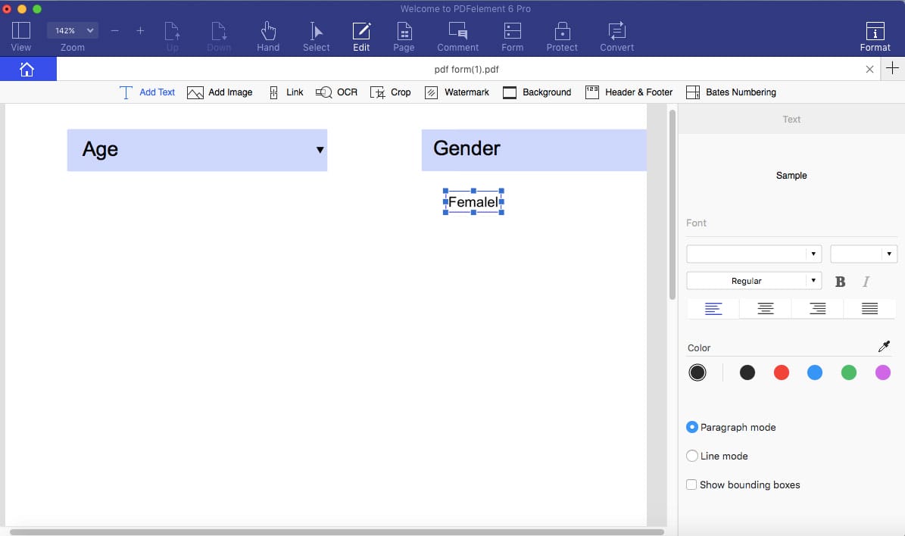Toggle bold formatting
The image size is (905, 536).
coord(840,282)
